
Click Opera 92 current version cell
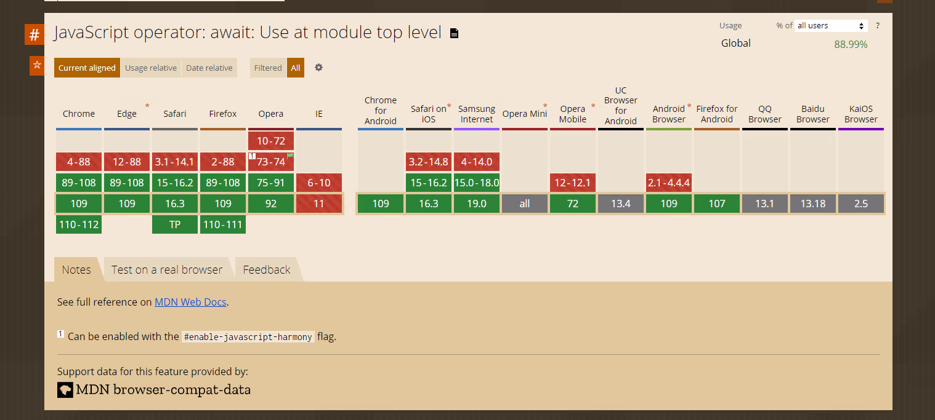(271, 204)
